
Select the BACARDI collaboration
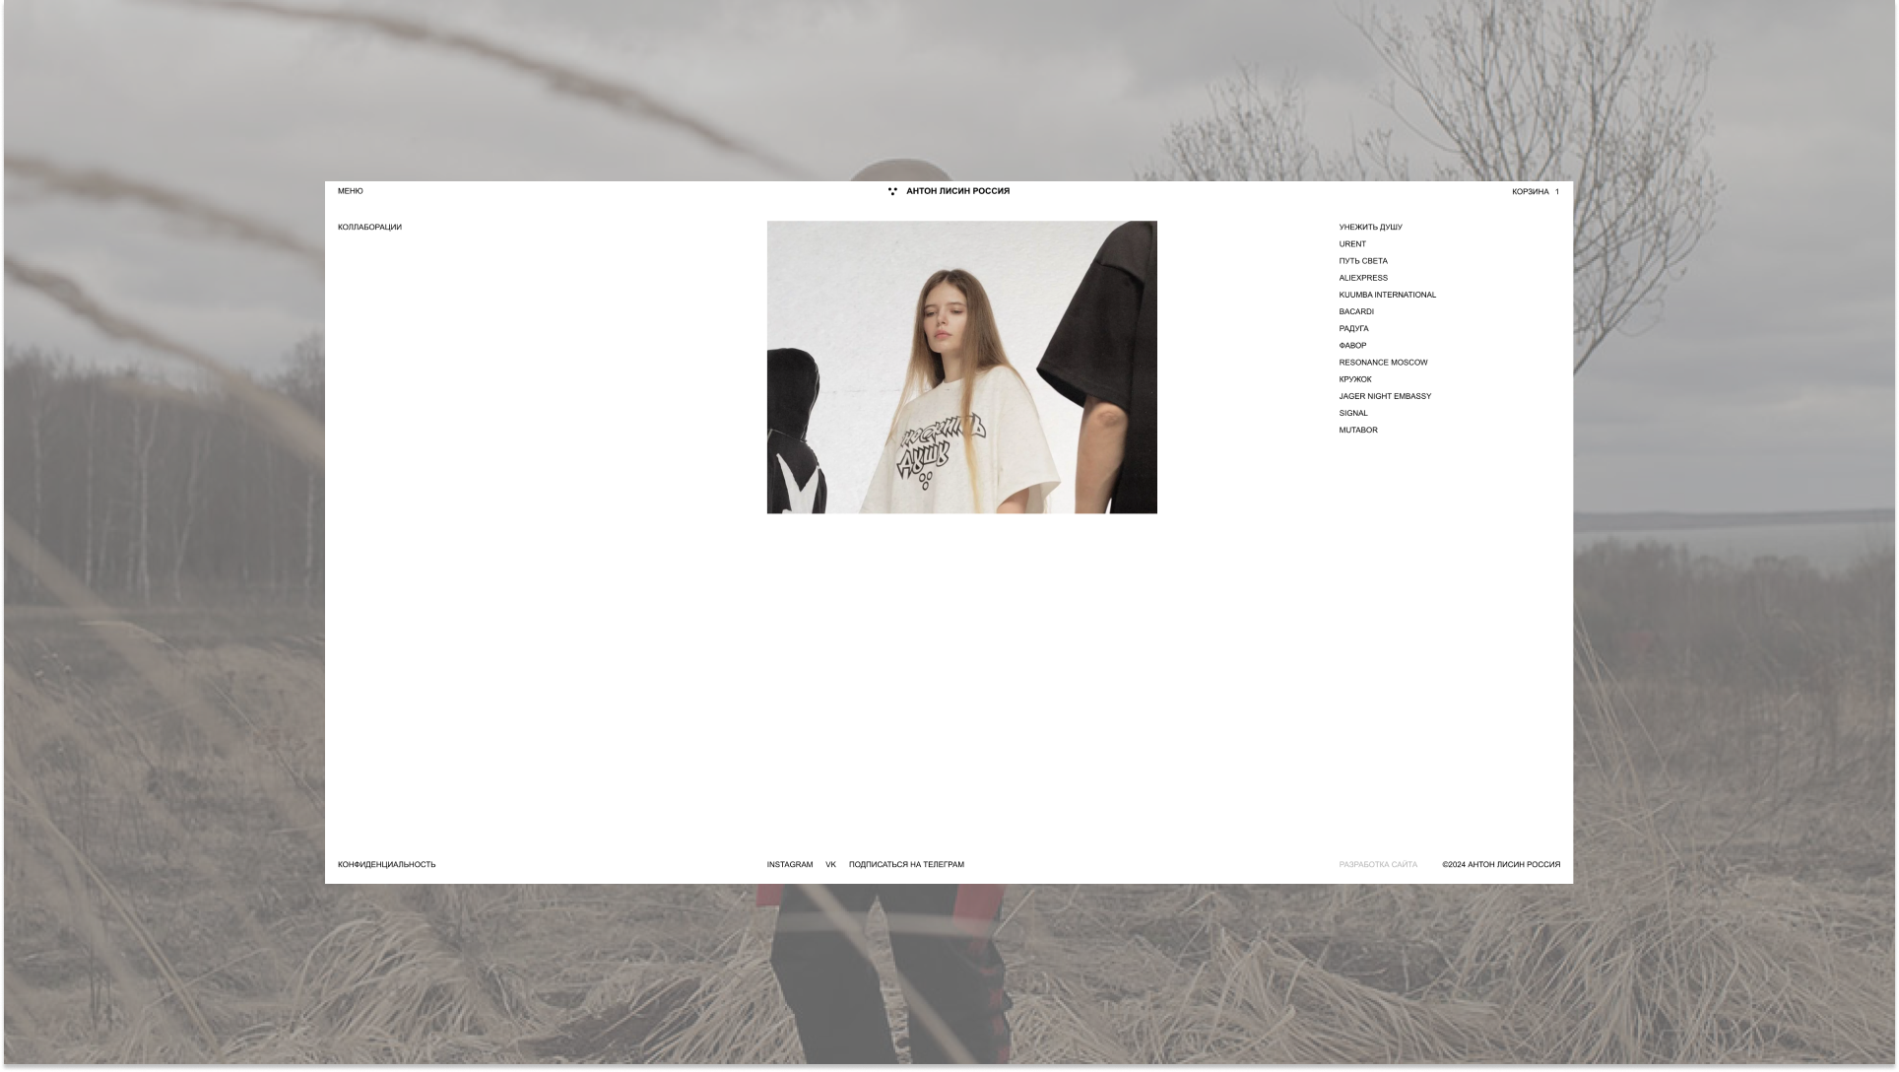[x=1356, y=311]
